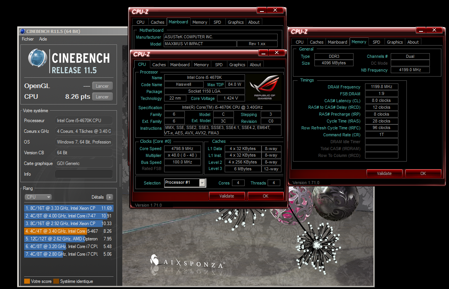
Task: Select SPD tab in Mainboard CPU-Z window
Action: coord(217,22)
